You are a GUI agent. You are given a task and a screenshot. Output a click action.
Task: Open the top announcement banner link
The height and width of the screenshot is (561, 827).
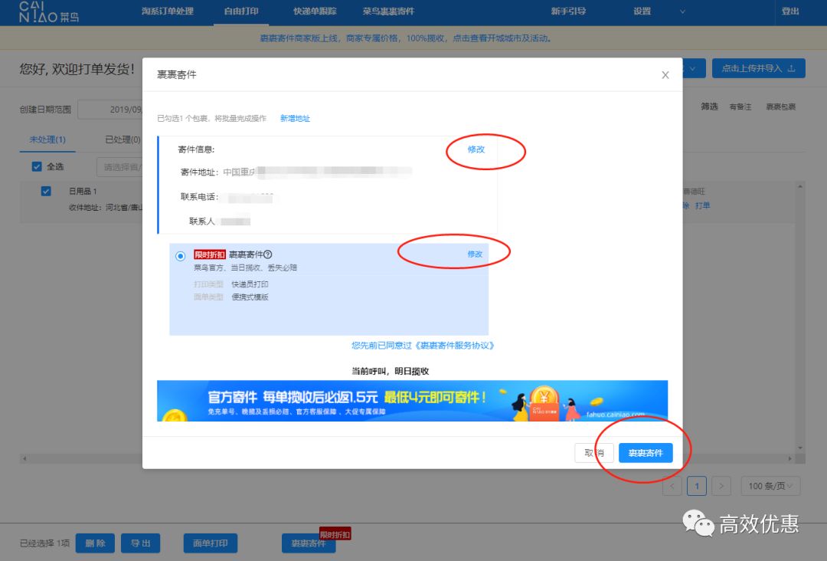click(x=406, y=38)
